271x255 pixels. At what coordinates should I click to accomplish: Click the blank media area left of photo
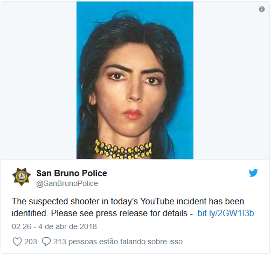pos(39,80)
